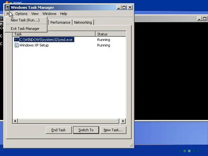Click the cmd.exe task icon
The width and height of the screenshot is (208, 156).
point(17,40)
